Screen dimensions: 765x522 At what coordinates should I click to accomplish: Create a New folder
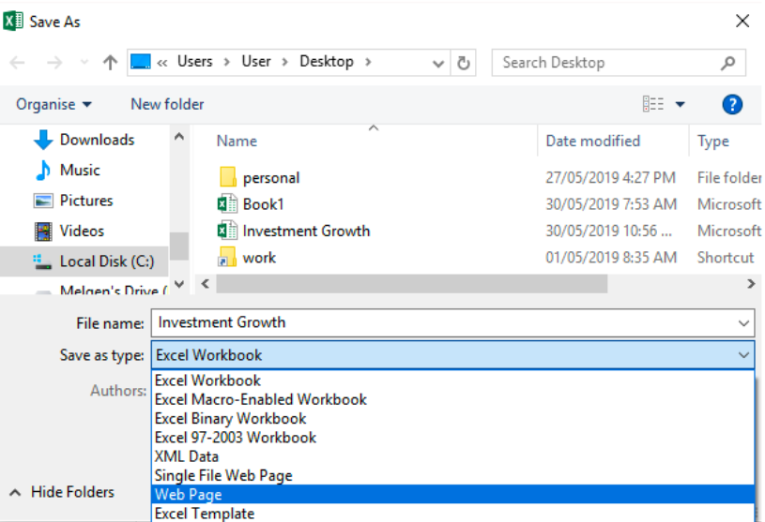pos(167,104)
